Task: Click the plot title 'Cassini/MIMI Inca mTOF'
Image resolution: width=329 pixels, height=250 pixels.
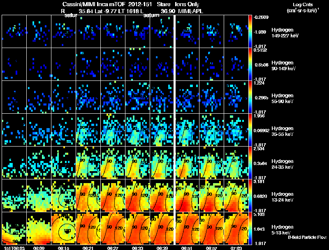Action: point(94,5)
